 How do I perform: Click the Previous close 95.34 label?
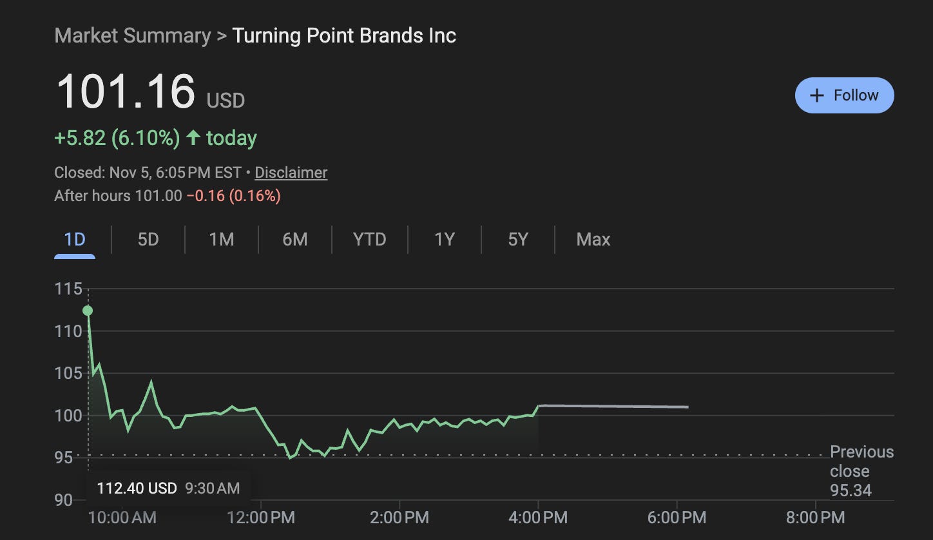861,471
